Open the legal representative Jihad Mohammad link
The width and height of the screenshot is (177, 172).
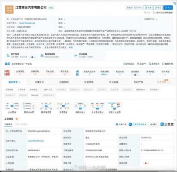27,23
